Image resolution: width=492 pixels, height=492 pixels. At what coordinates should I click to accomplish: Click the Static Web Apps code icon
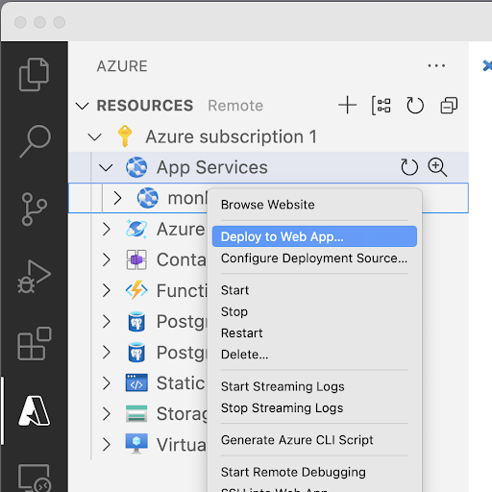(x=136, y=382)
